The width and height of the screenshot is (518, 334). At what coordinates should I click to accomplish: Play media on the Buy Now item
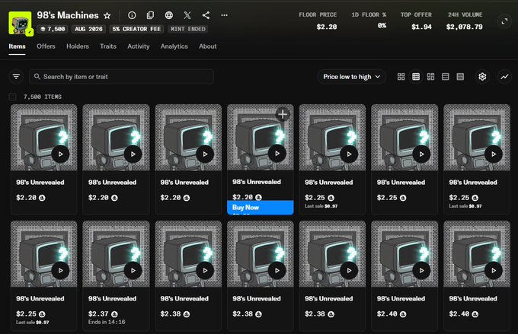point(277,154)
